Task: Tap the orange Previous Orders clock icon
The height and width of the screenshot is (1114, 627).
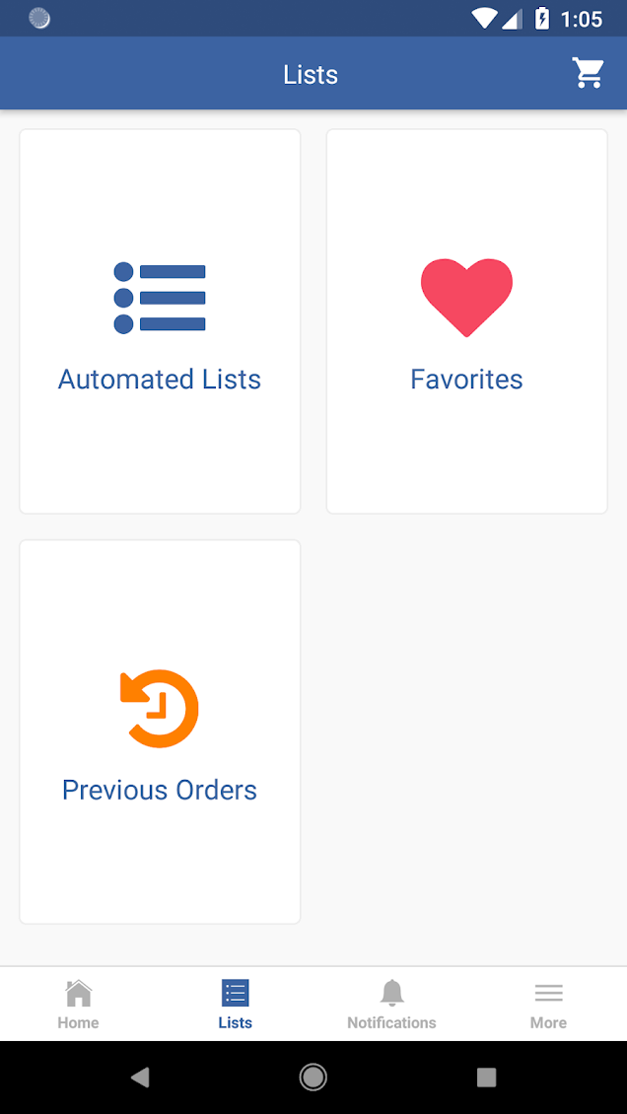Action: pyautogui.click(x=160, y=708)
